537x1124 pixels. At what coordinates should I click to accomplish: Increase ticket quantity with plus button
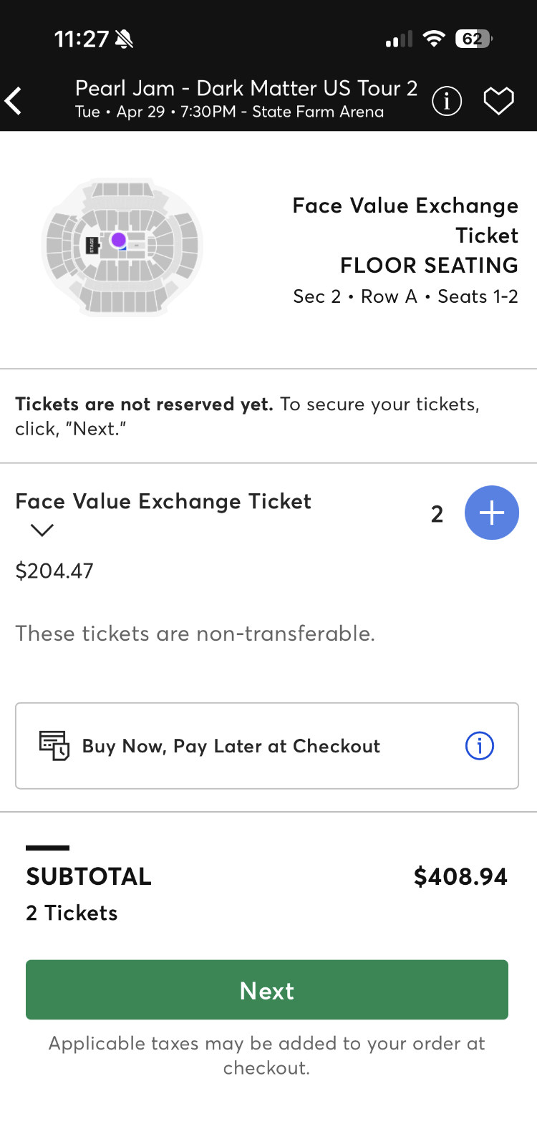(x=491, y=513)
